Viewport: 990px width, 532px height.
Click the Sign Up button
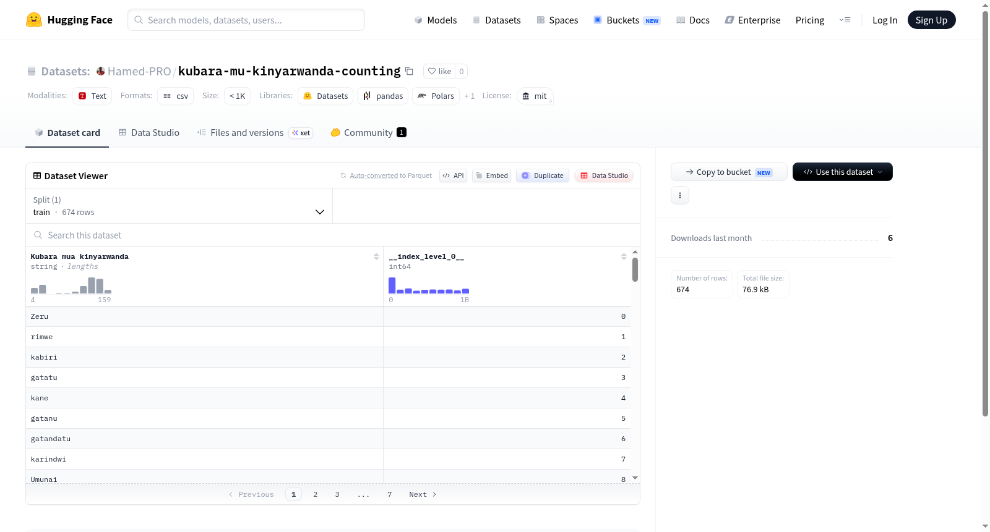point(931,20)
